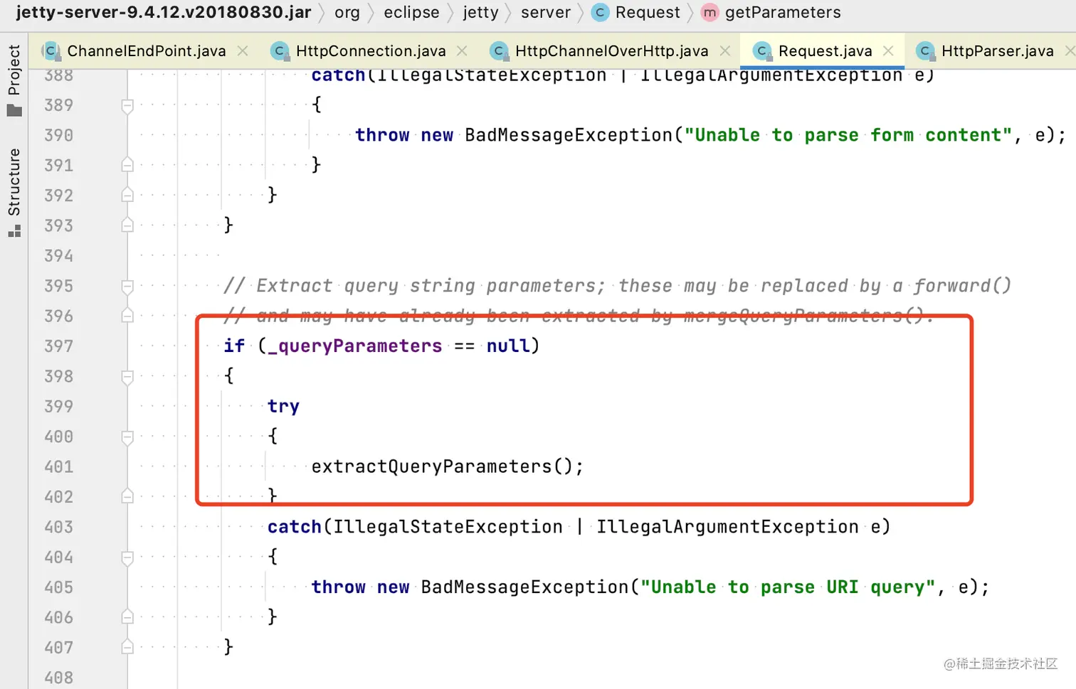Click line number 397 in gutter

pyautogui.click(x=58, y=346)
